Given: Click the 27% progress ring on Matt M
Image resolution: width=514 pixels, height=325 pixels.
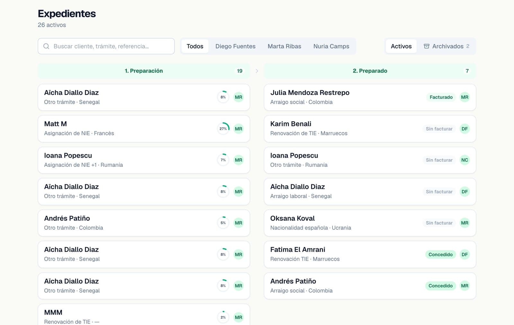Looking at the screenshot, I should tap(223, 129).
